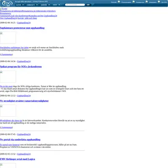Open Prenumerera på elektroniskt nyhetsbrev link
The image size is (168, 168).
pos(39,11)
